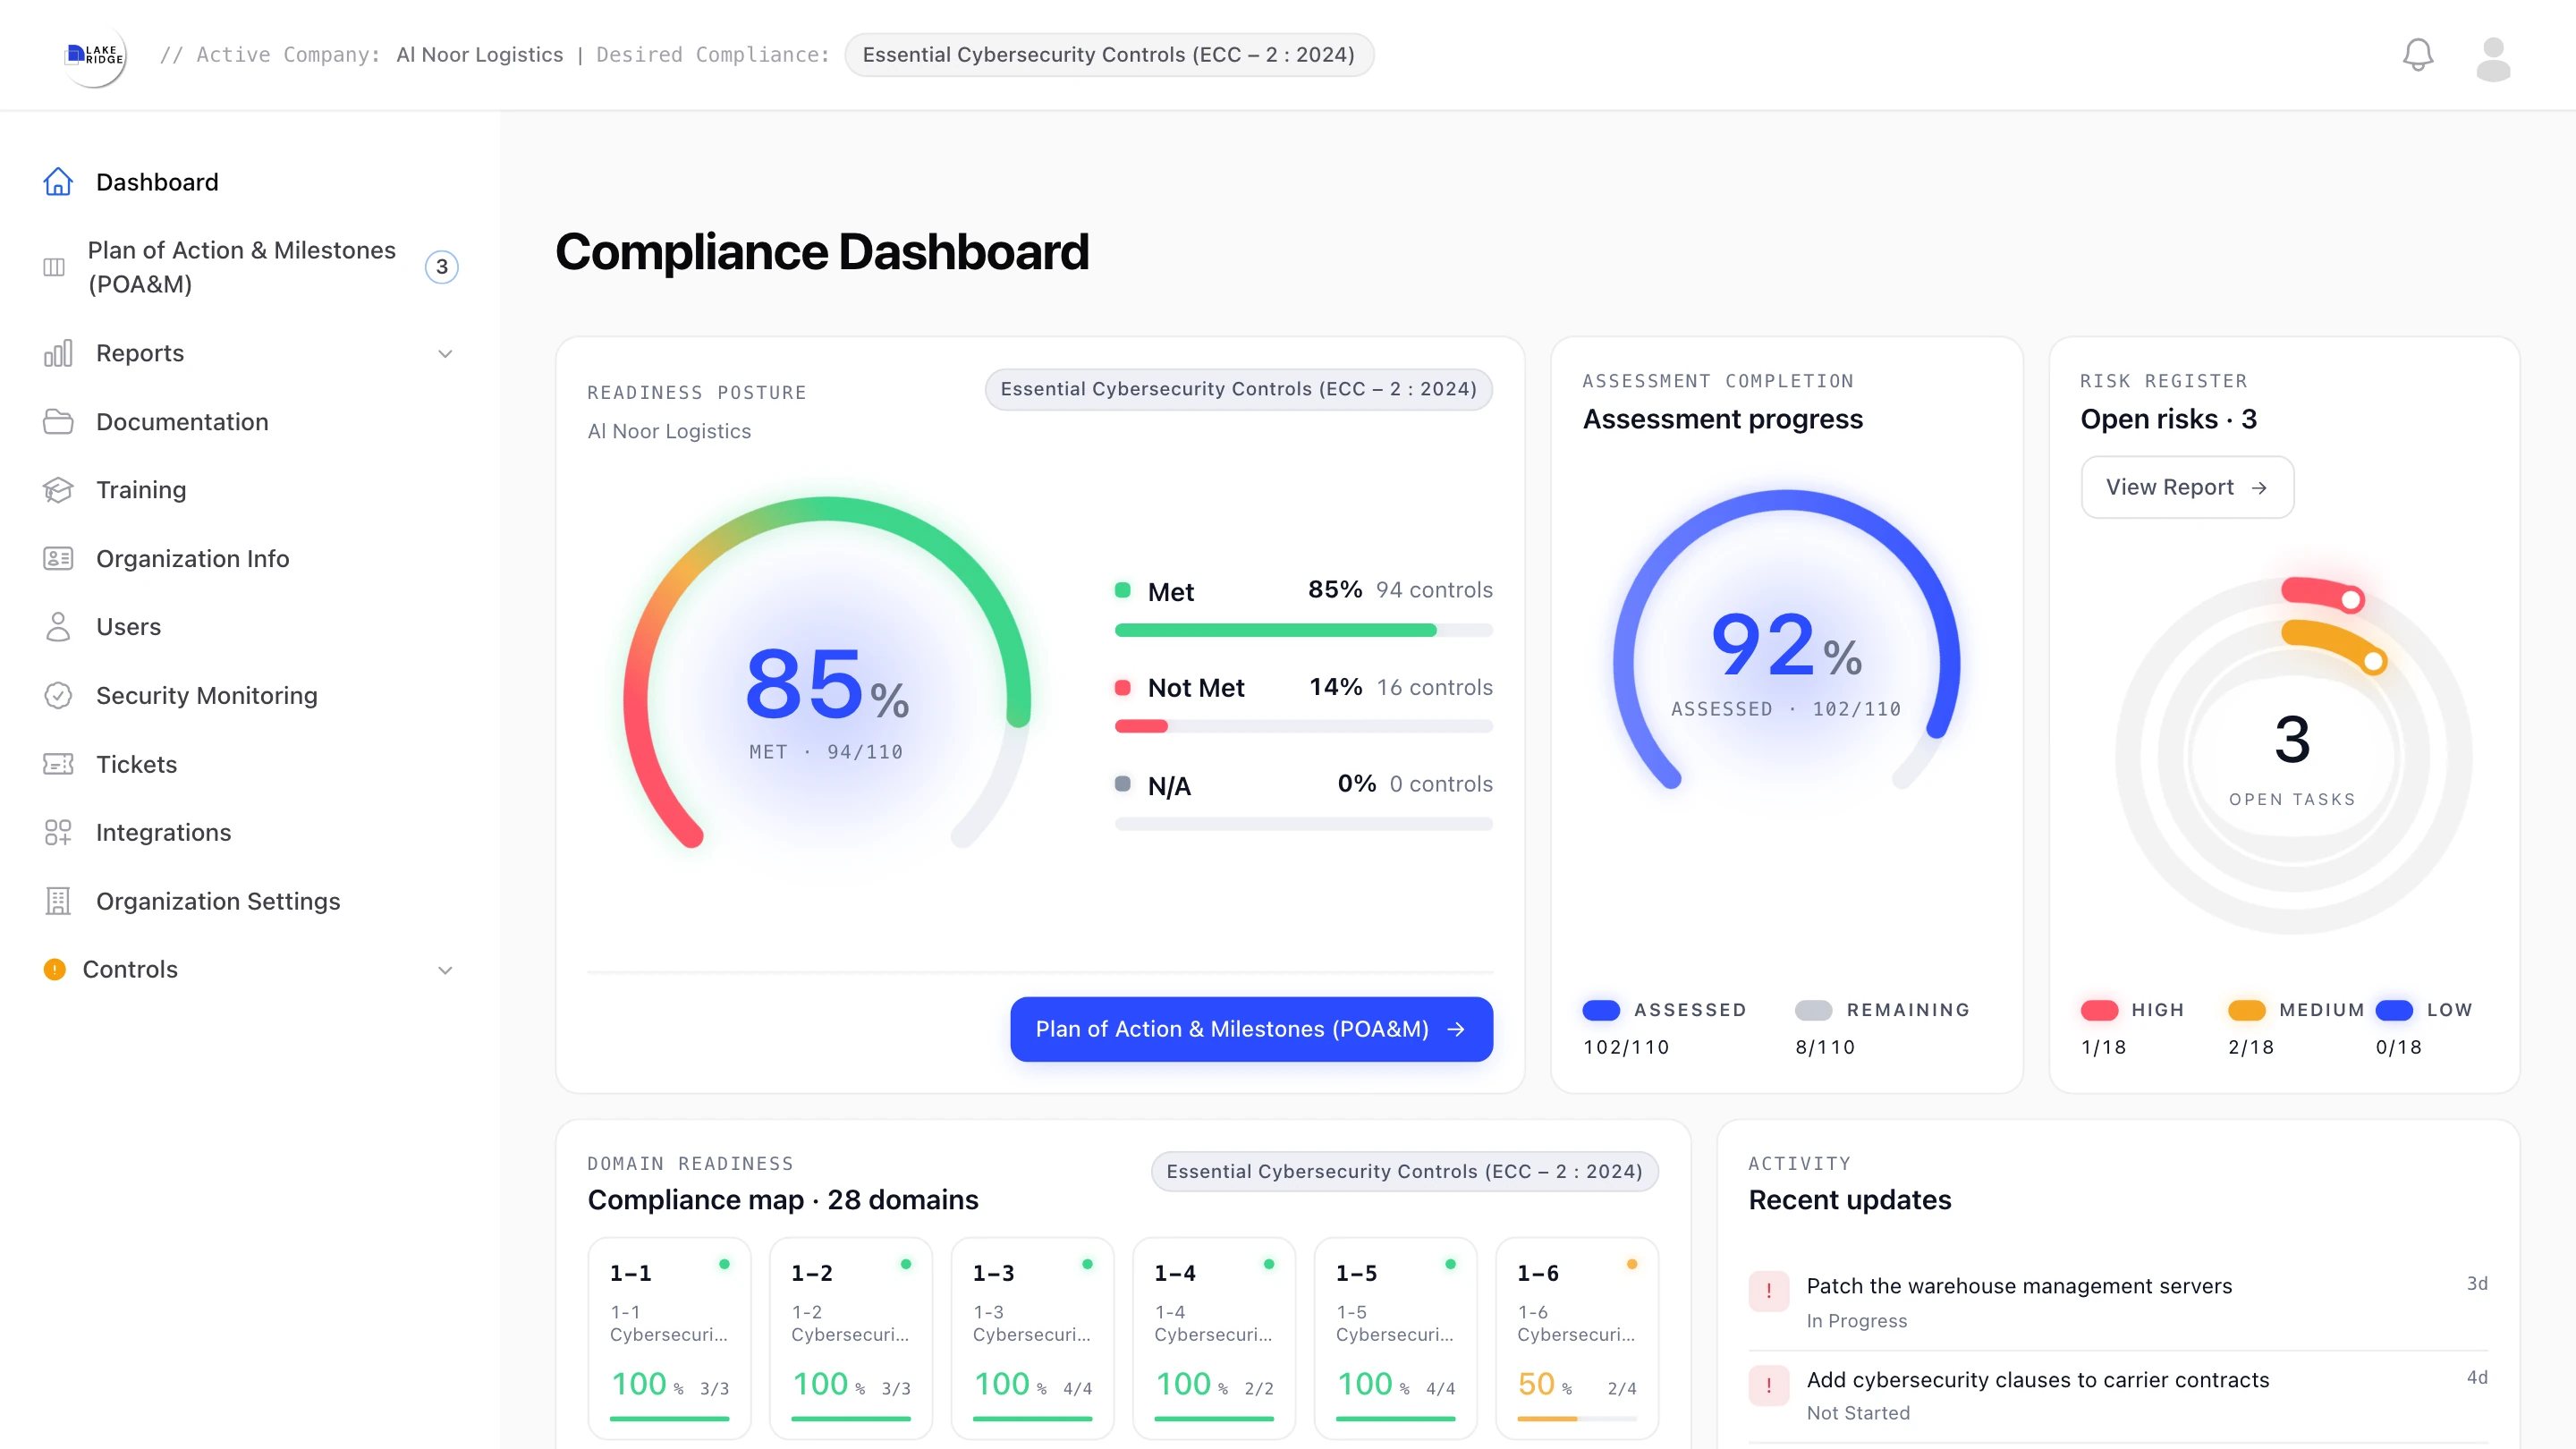The height and width of the screenshot is (1449, 2576).
Task: Click the Controls orange warning icon
Action: tap(55, 969)
